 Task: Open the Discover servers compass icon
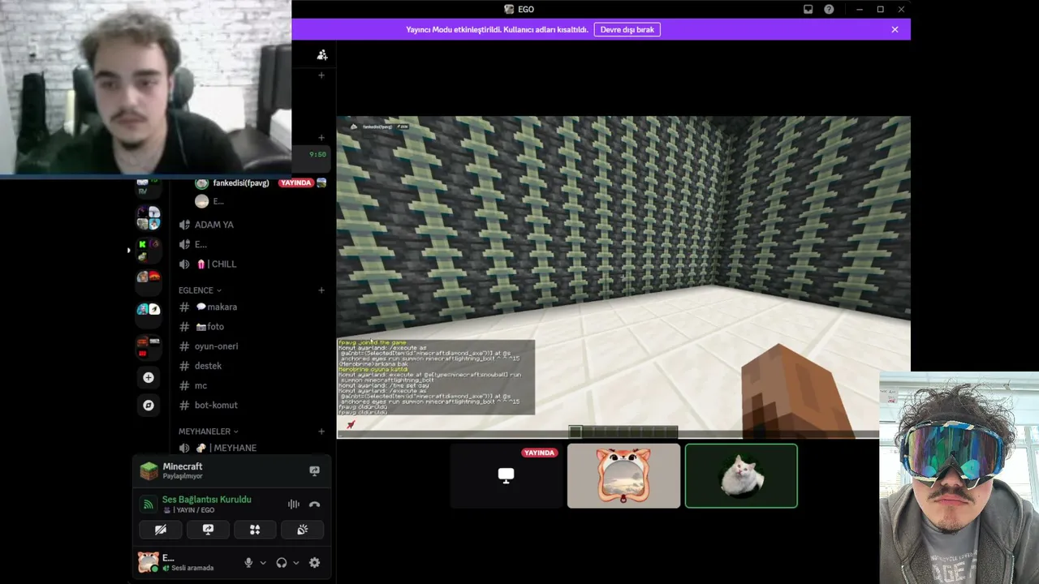[x=149, y=406]
